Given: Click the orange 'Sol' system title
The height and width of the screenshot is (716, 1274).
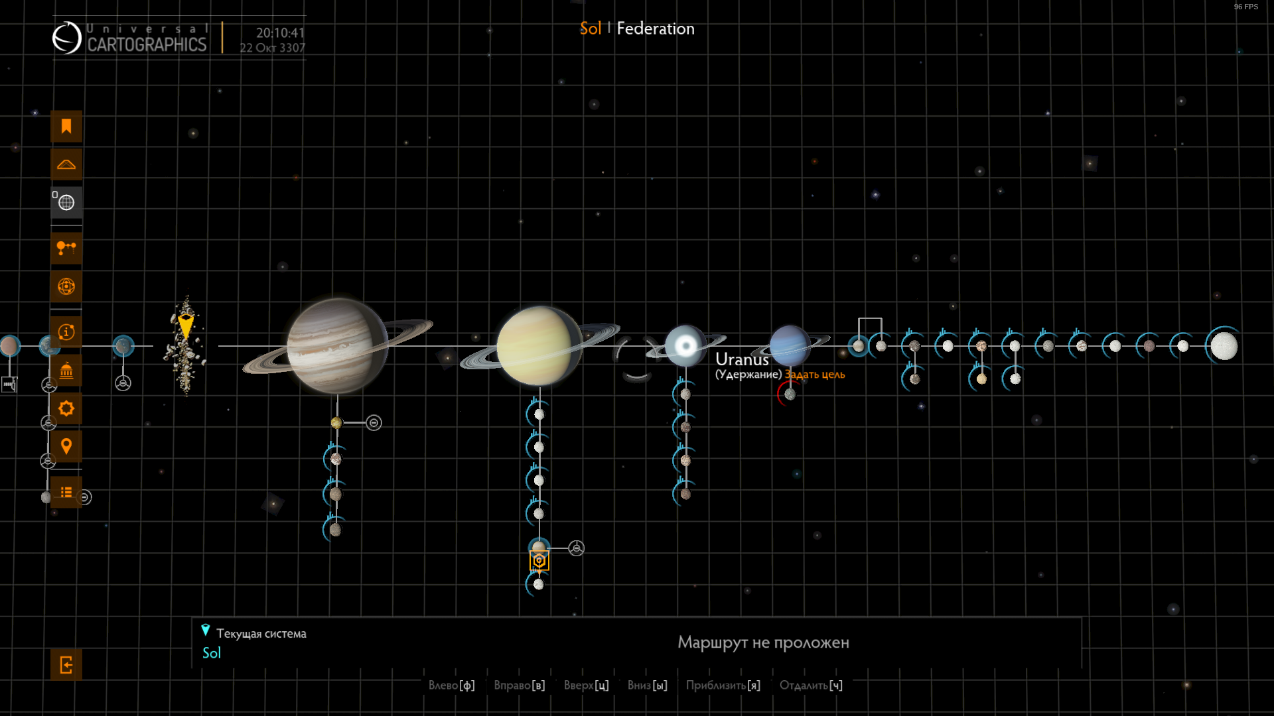Looking at the screenshot, I should pos(591,29).
